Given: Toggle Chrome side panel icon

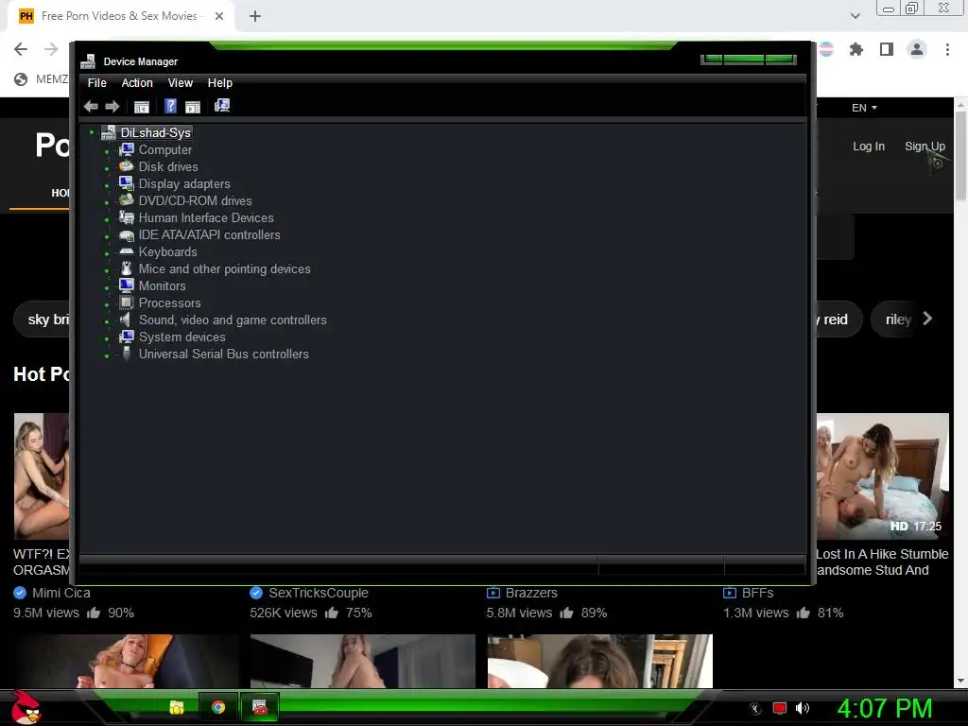Looking at the screenshot, I should click(886, 49).
